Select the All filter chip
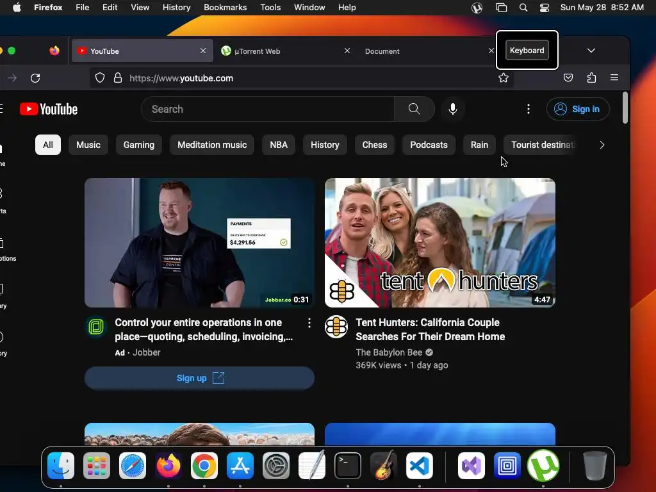The width and height of the screenshot is (656, 492). click(47, 145)
